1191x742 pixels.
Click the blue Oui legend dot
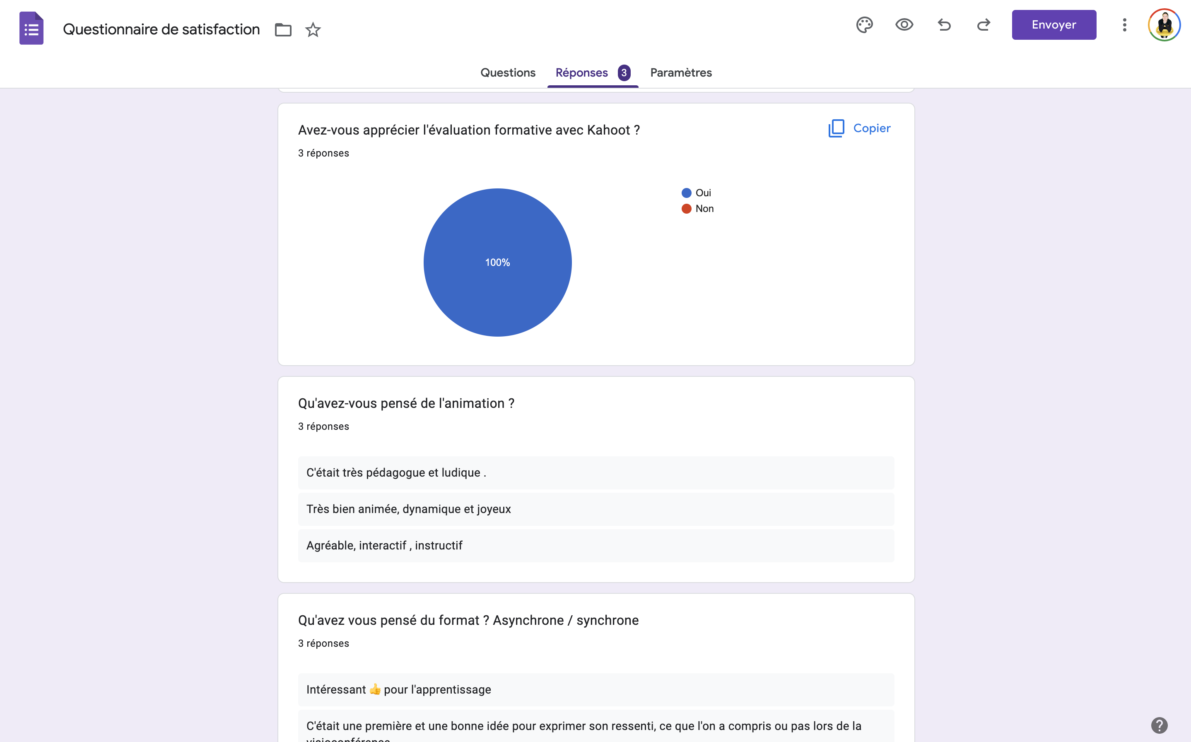click(x=687, y=193)
